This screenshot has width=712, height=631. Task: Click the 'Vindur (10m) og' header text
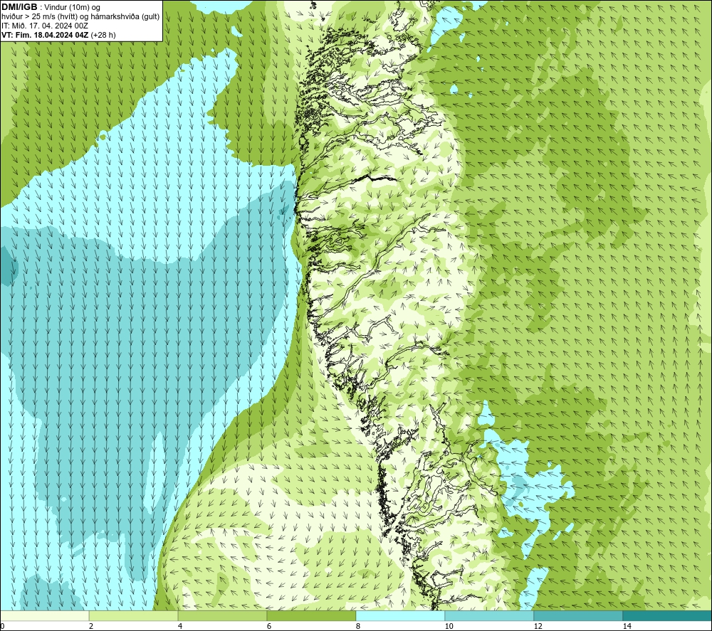click(x=73, y=8)
